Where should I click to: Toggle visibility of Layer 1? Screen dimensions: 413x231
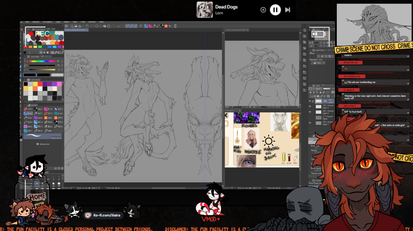tap(310, 123)
